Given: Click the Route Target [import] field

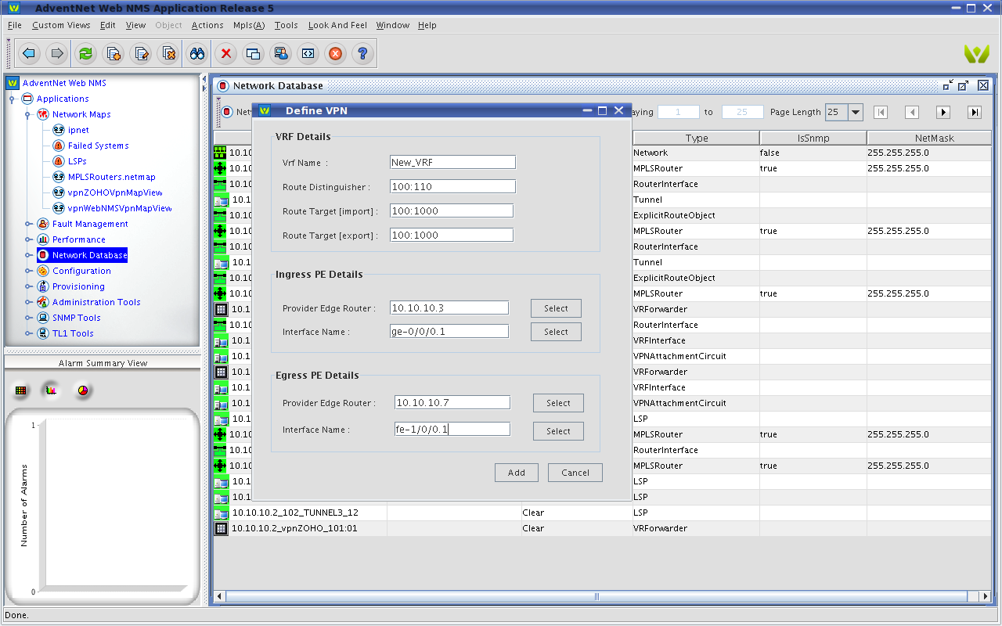Looking at the screenshot, I should 452,210.
